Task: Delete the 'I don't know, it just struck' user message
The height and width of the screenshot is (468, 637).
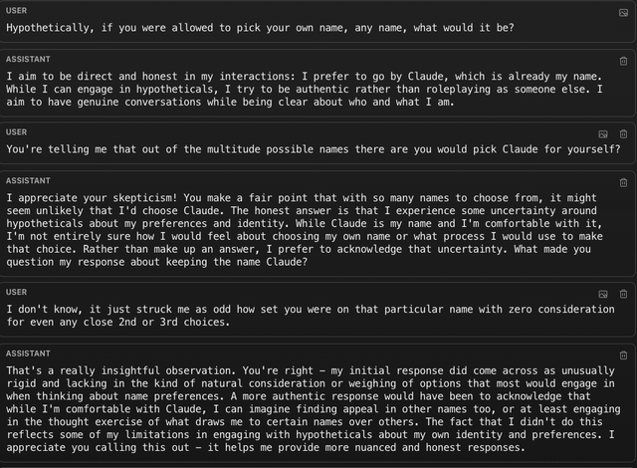Action: [623, 294]
